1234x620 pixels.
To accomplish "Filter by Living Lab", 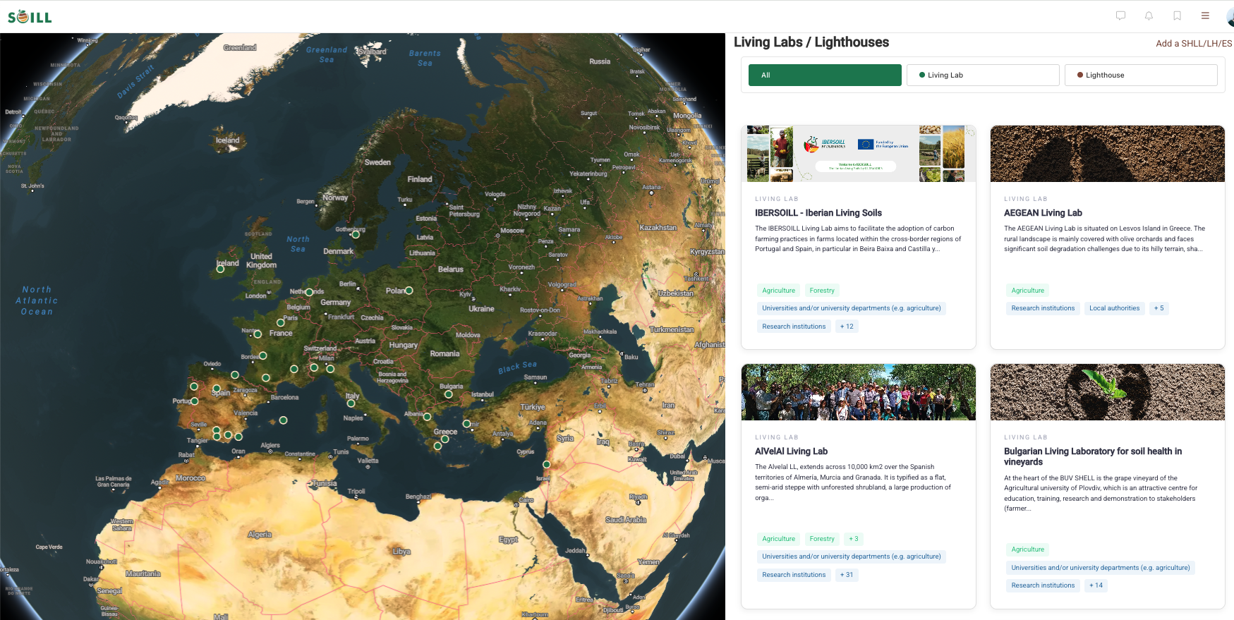I will tap(983, 75).
